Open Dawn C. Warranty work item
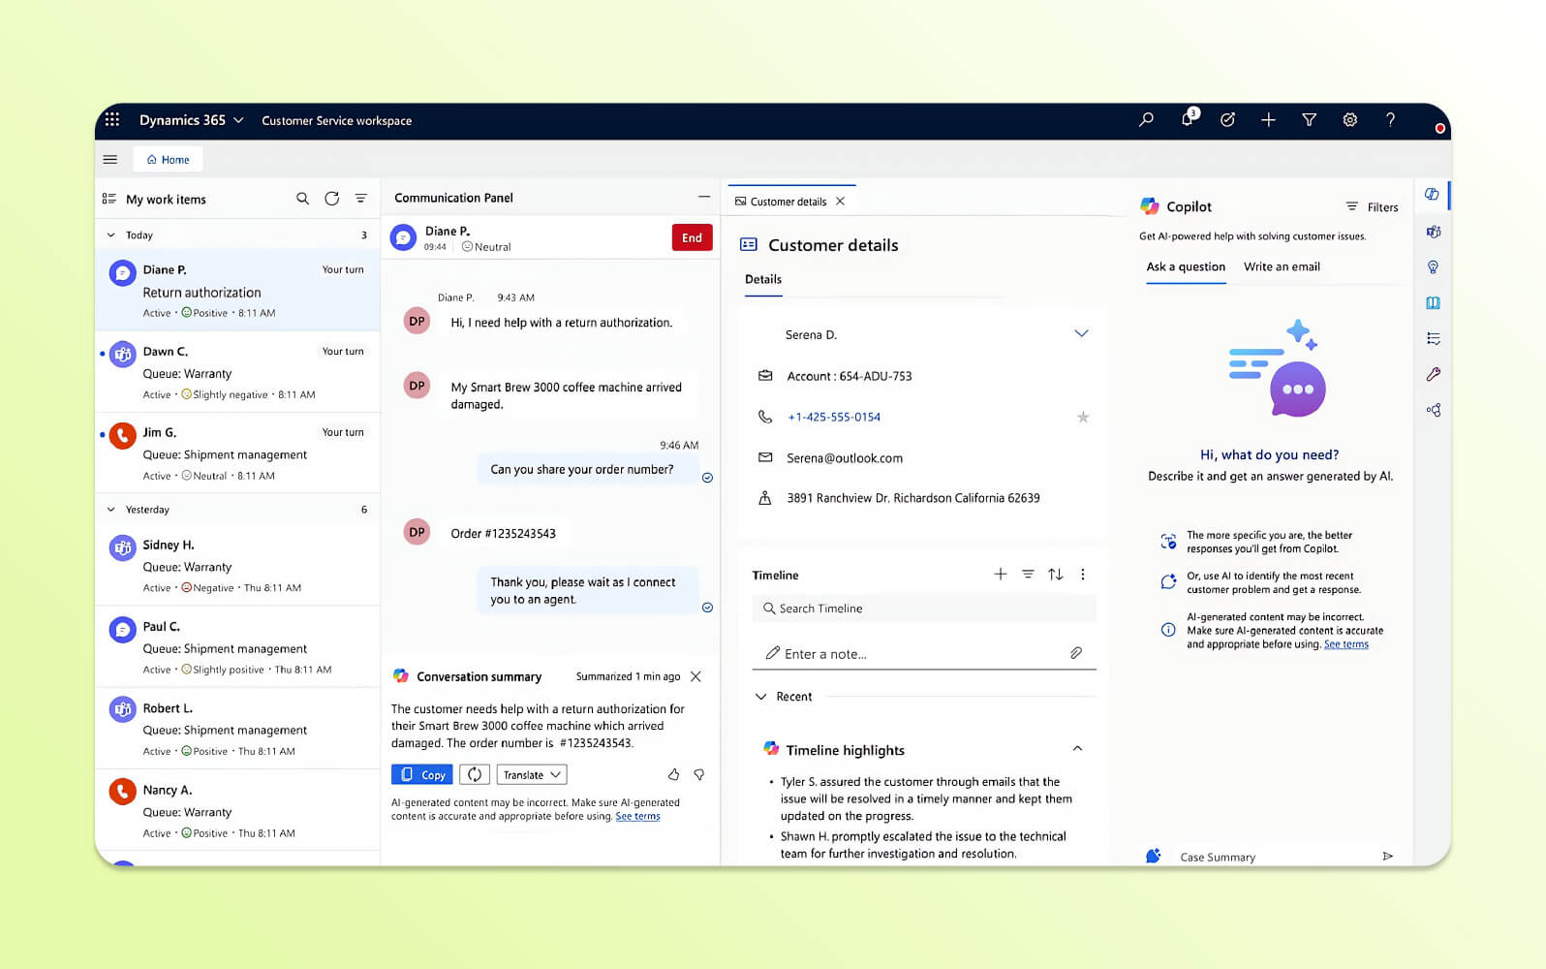 click(x=238, y=373)
